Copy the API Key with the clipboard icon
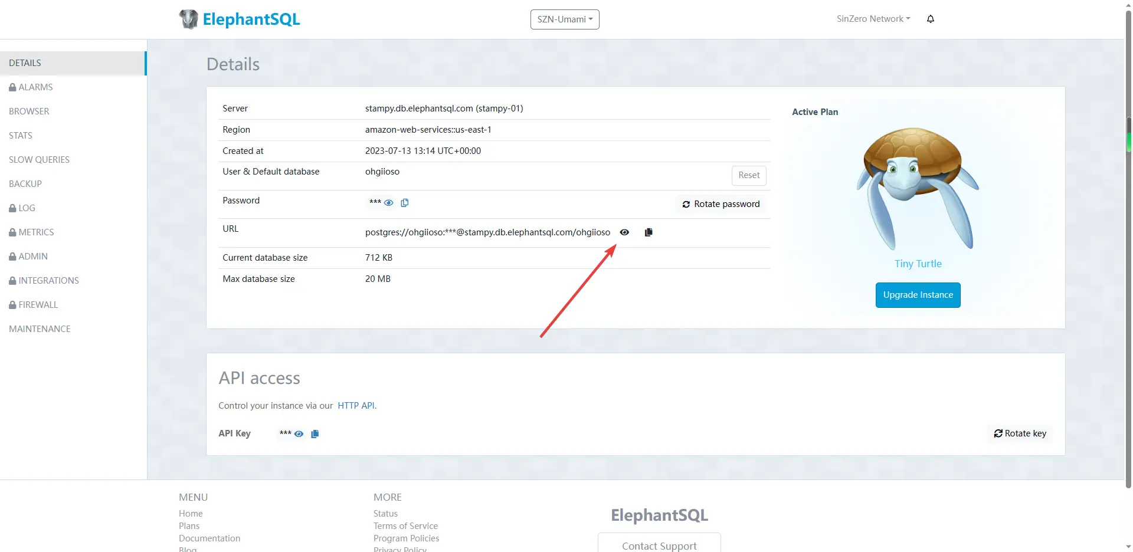1133x552 pixels. point(315,434)
